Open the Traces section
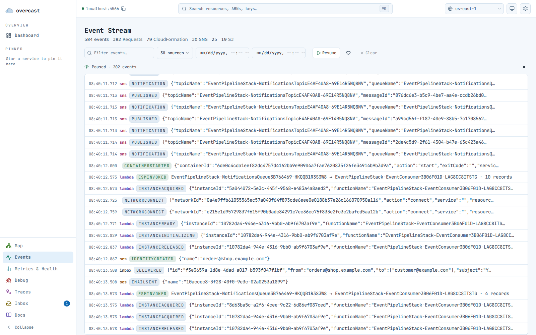The image size is (536, 335). (38, 292)
